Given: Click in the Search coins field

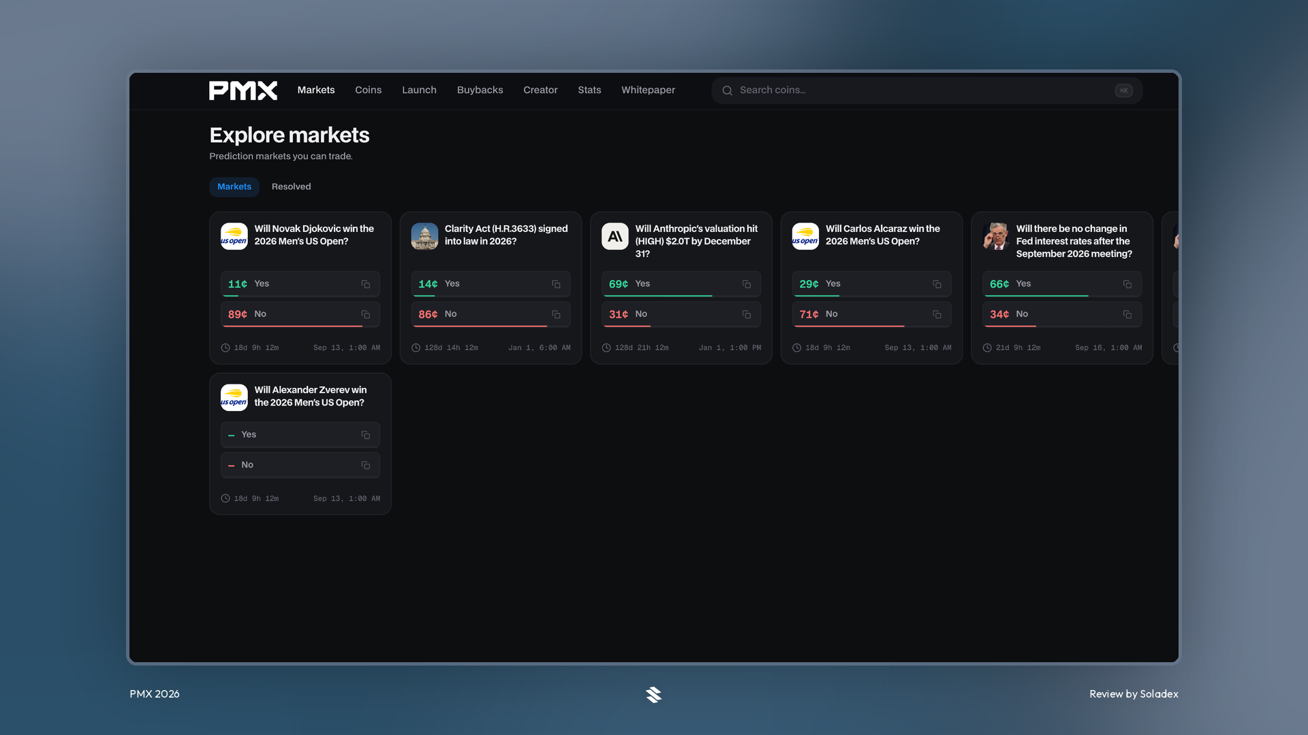Looking at the screenshot, I should 926,91.
